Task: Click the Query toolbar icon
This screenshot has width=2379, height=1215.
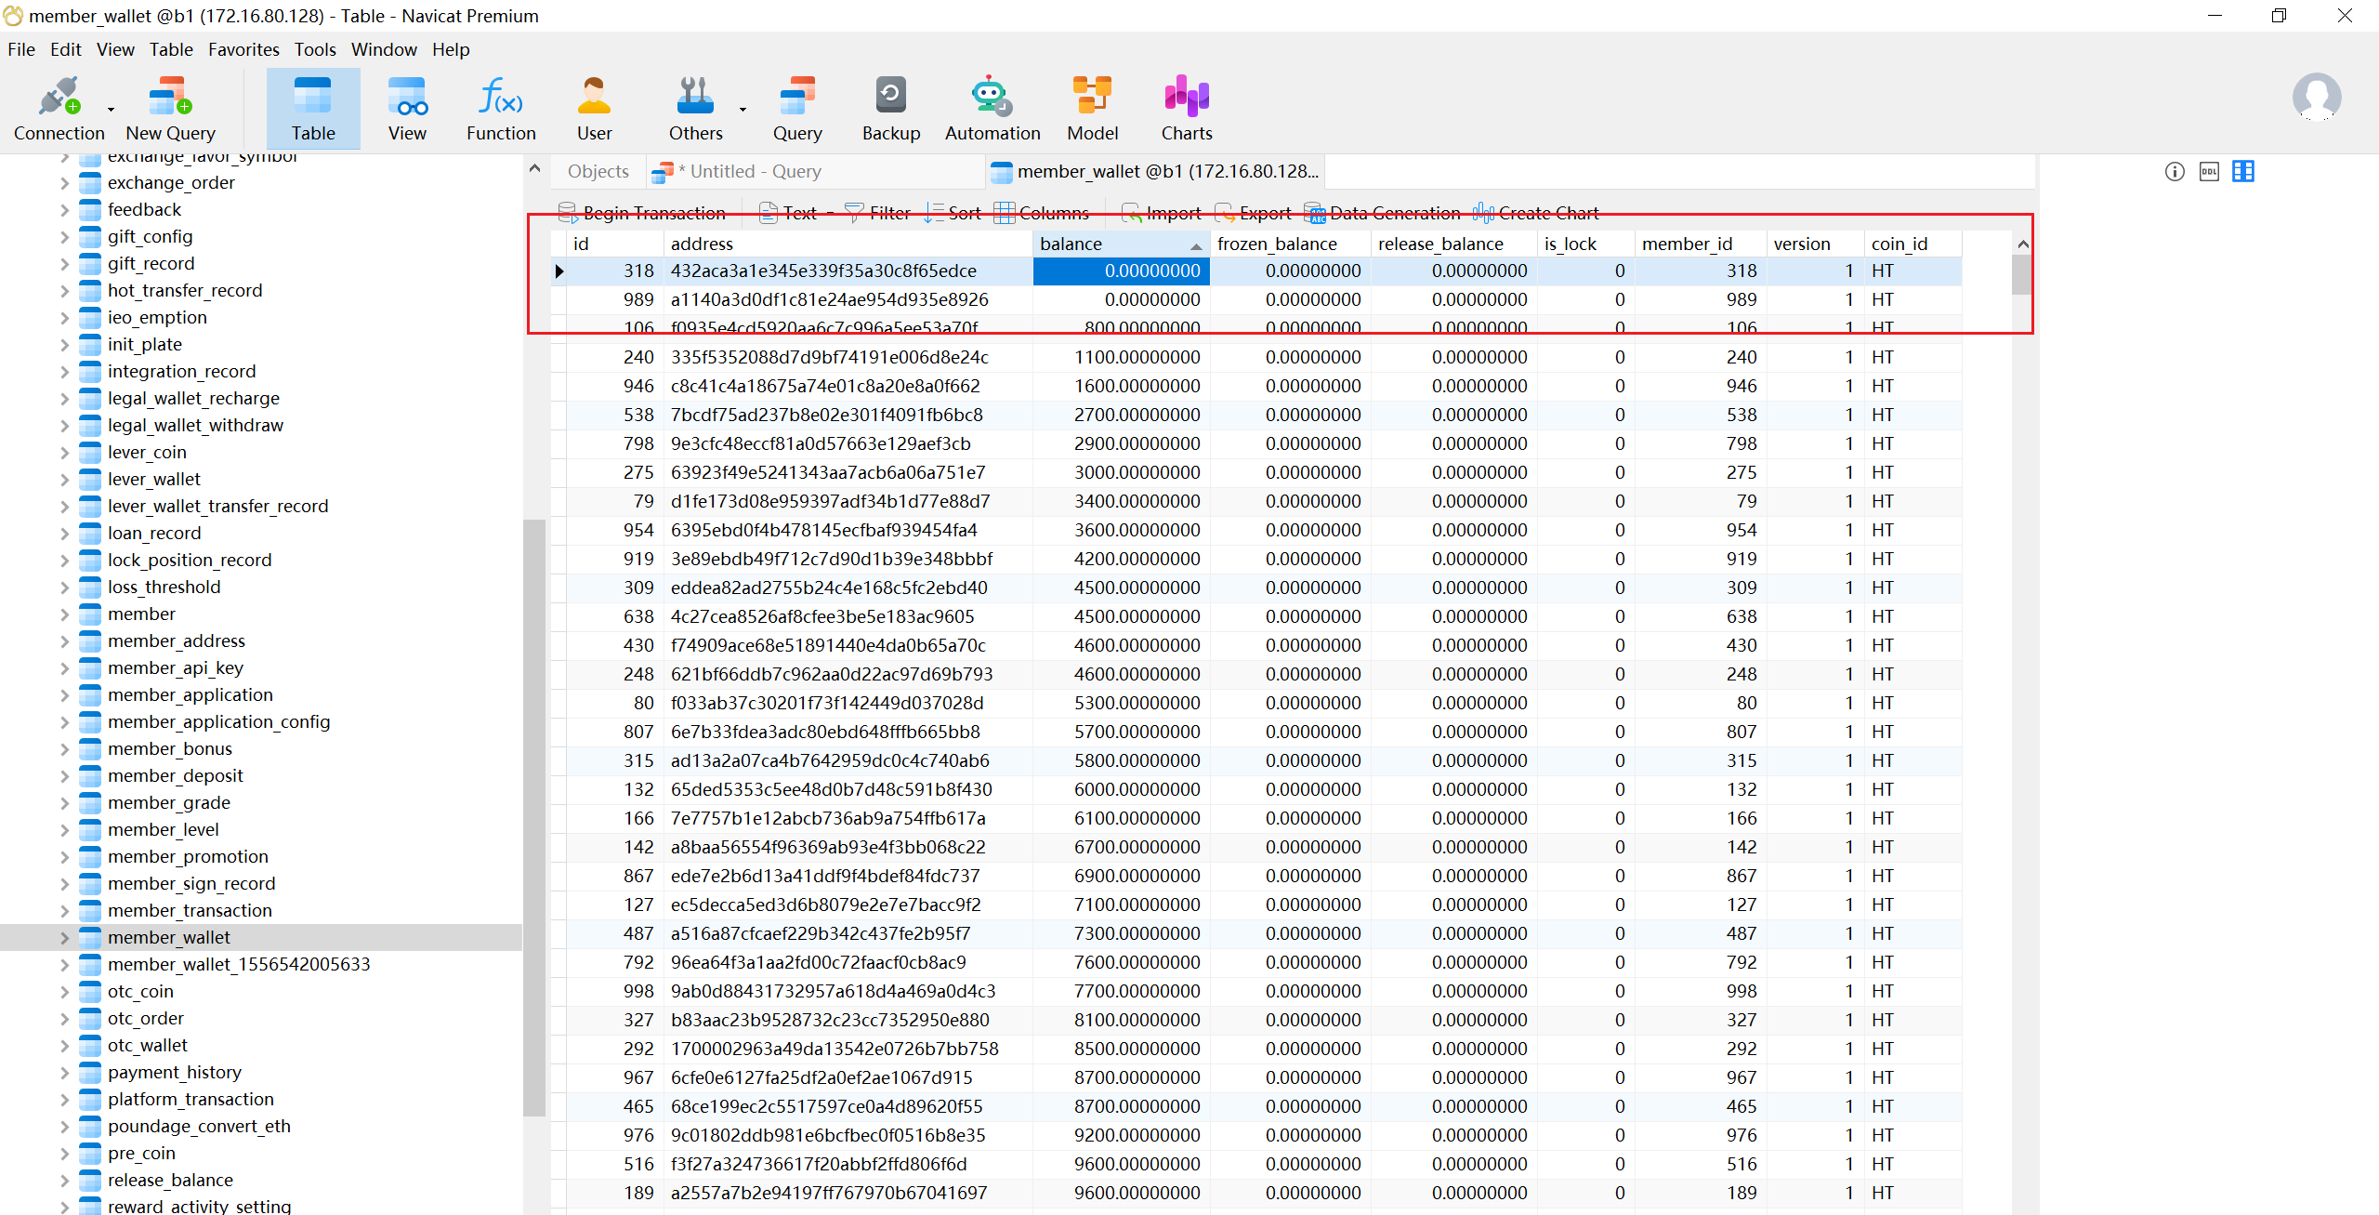Action: point(797,109)
